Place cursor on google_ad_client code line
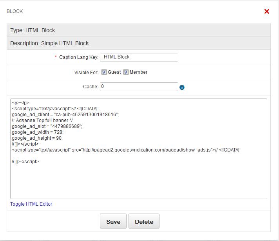 pyautogui.click(x=65, y=115)
